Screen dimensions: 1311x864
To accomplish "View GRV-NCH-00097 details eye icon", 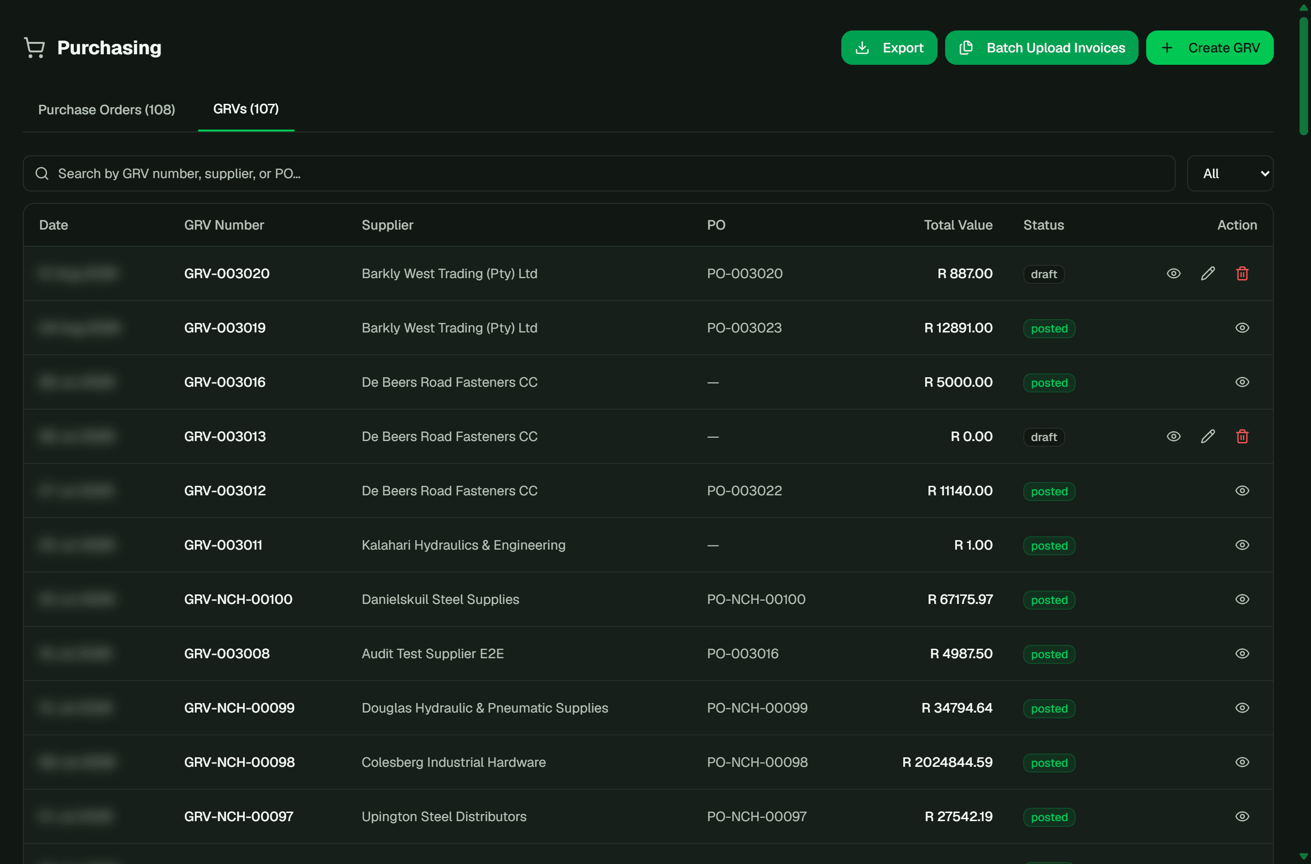I will point(1241,816).
